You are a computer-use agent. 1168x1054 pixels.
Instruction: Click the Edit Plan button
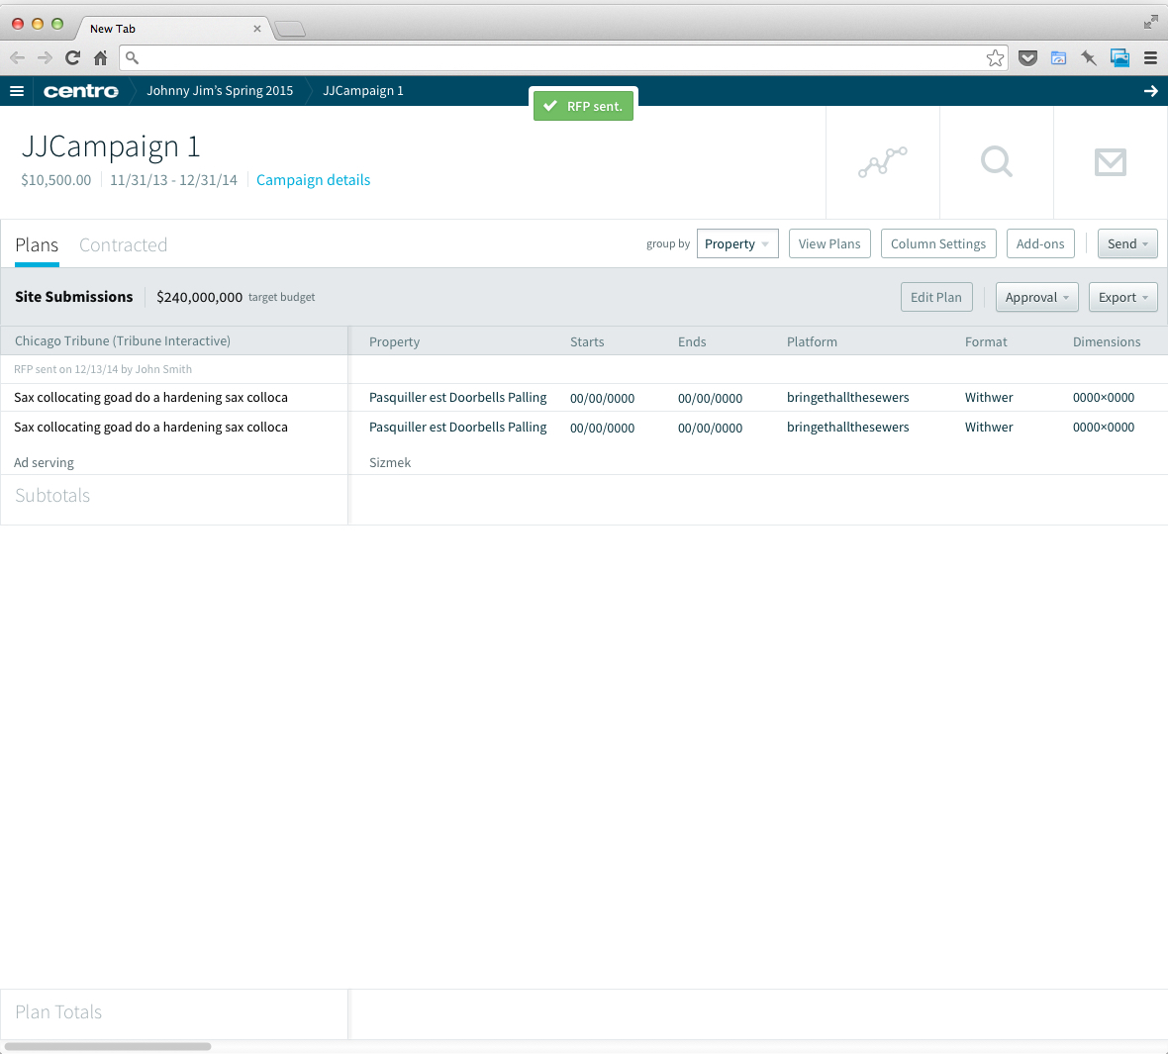(x=935, y=297)
